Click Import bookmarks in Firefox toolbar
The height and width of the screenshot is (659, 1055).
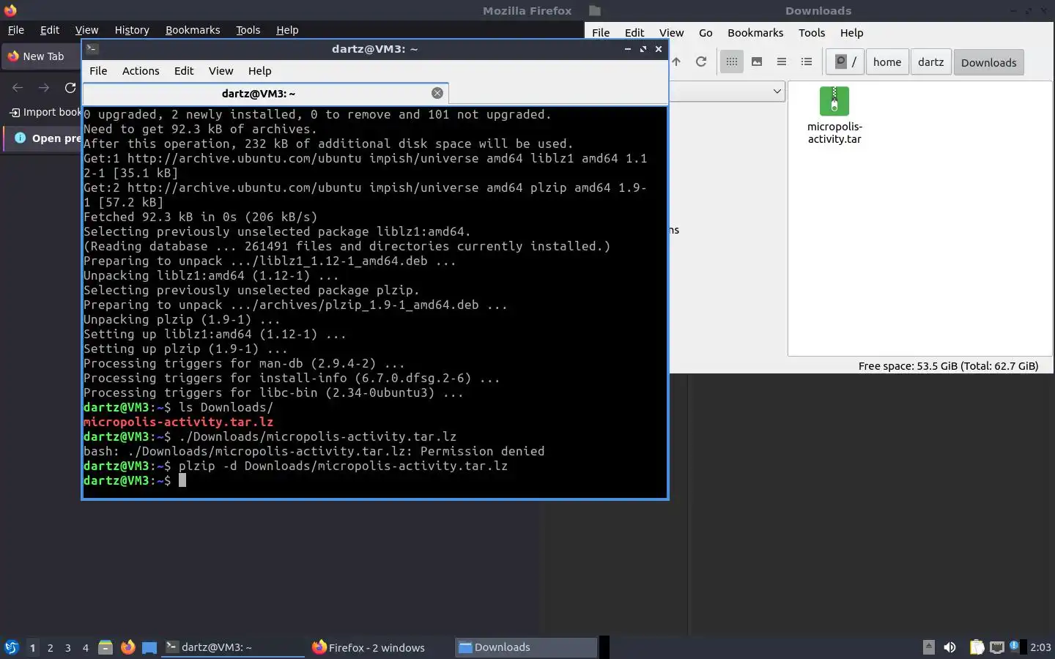(x=45, y=112)
